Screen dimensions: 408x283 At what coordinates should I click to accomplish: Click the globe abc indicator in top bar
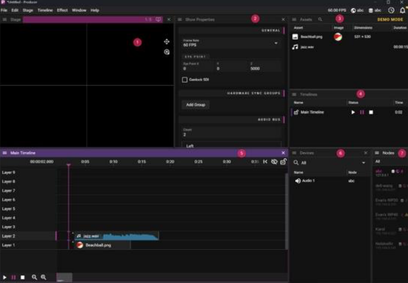tap(357, 10)
